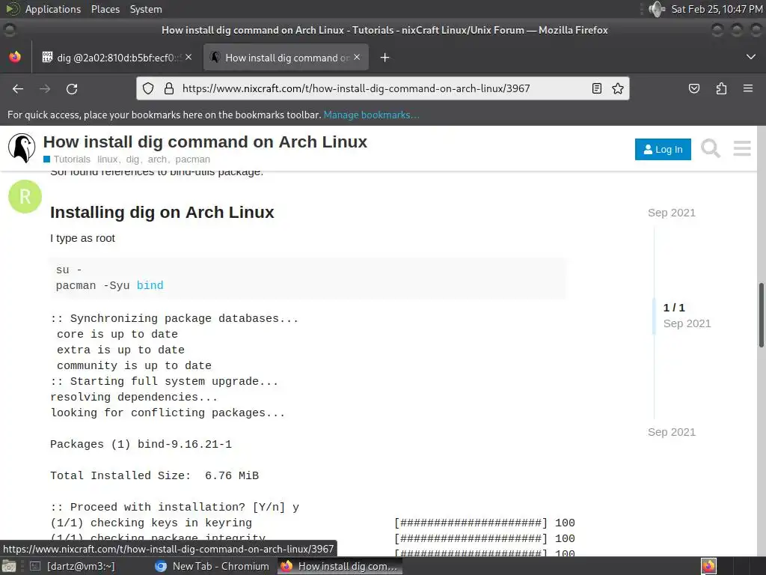This screenshot has height=575, width=766.
Task: Click the Firefox 'How install dig com...' taskbar item
Action: click(340, 566)
